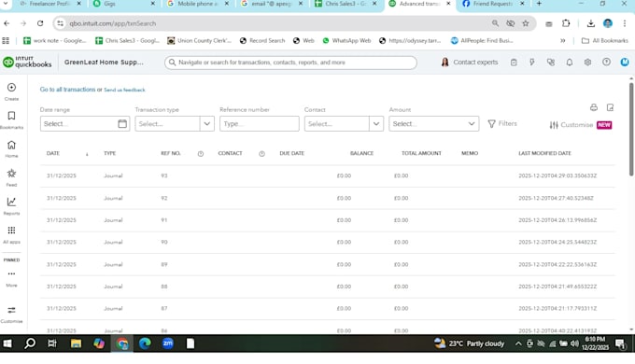This screenshot has height=364, width=635.
Task: Open the user profile avatar in QuickBooks
Action: point(625,63)
